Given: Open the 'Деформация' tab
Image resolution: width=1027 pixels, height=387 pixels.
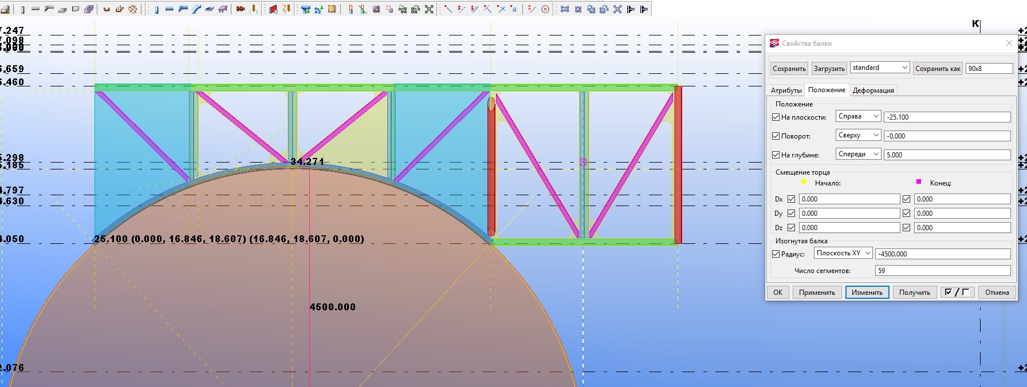Looking at the screenshot, I should pyautogui.click(x=873, y=90).
